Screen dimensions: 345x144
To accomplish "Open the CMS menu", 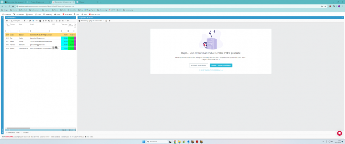I will click(x=38, y=14).
